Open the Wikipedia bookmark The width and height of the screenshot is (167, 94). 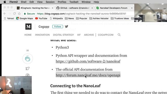coord(56,18)
